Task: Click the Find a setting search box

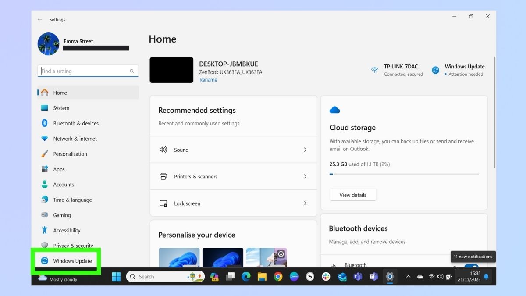Action: 87,71
